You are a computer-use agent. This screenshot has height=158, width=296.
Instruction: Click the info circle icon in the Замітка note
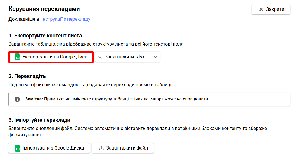(17, 99)
